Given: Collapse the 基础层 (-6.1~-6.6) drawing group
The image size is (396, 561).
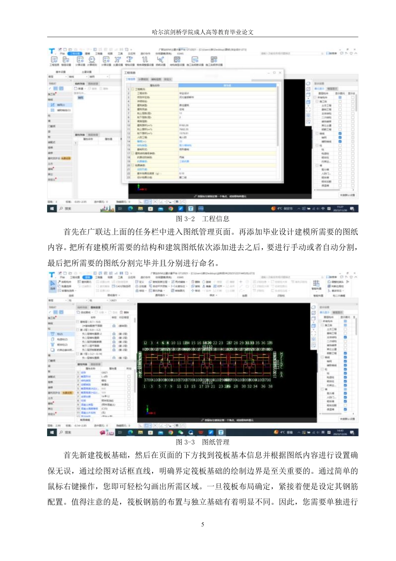Looking at the screenshot, I should (78, 322).
